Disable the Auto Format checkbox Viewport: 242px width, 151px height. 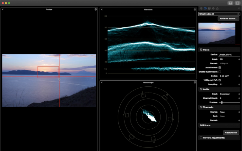[220, 67]
